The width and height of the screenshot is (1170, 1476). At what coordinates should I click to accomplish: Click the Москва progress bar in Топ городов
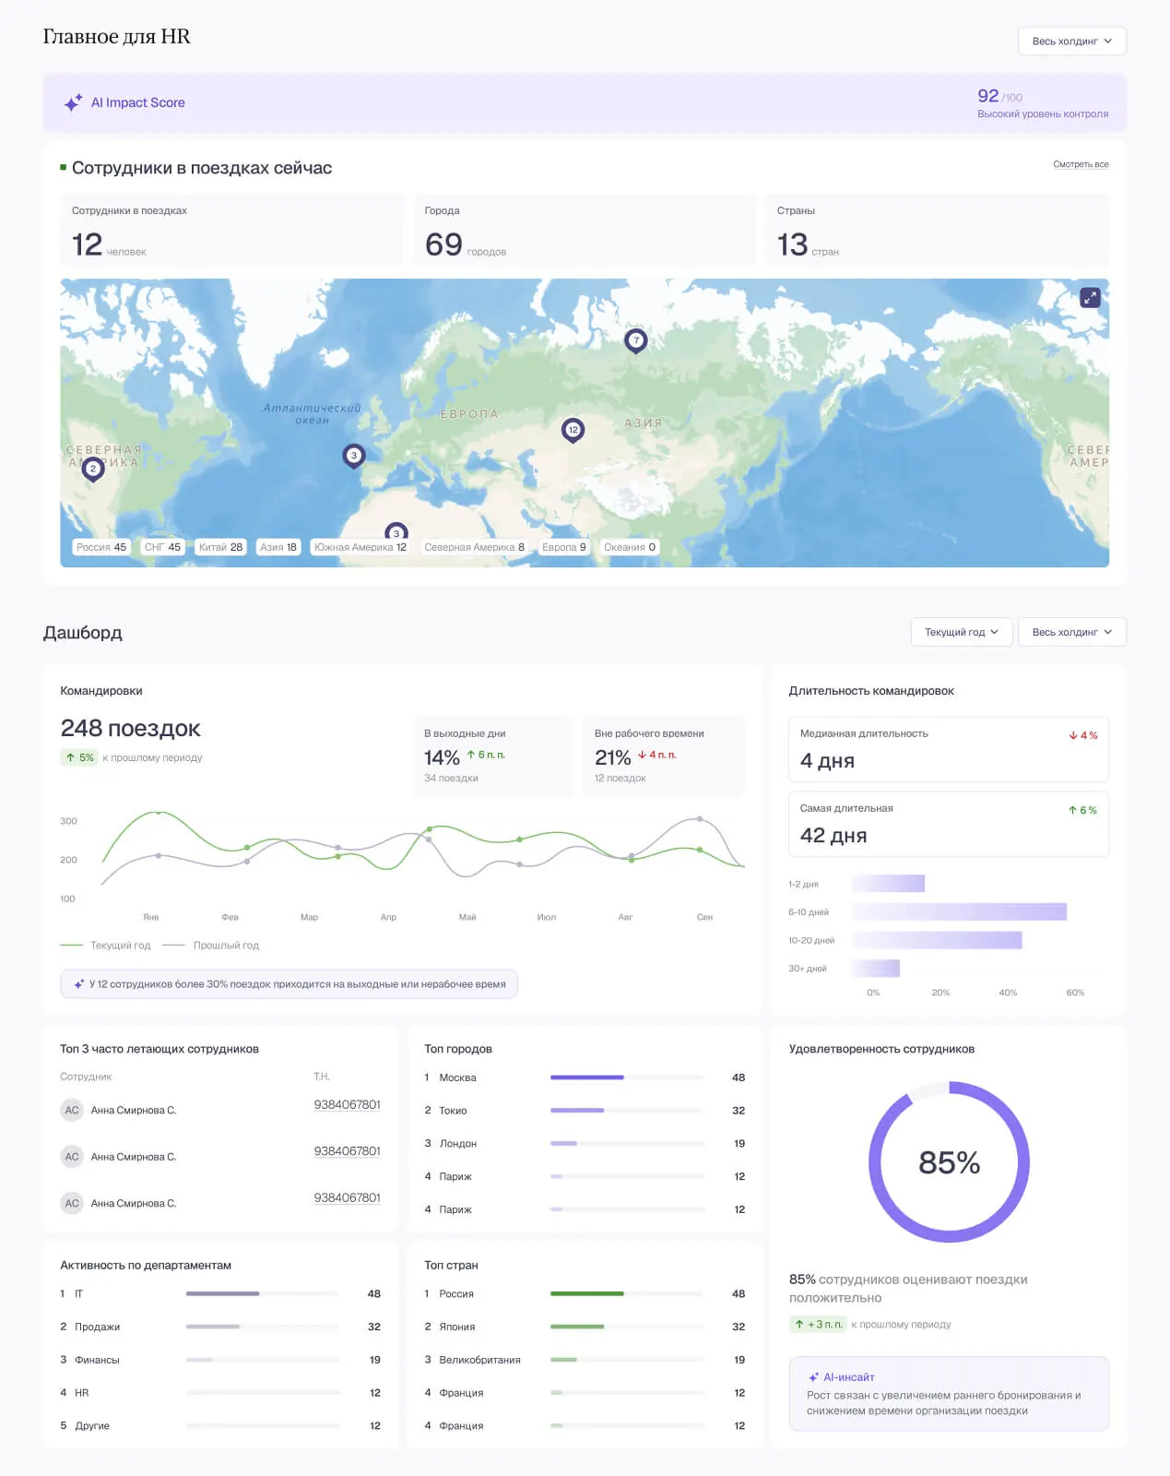(x=628, y=1077)
